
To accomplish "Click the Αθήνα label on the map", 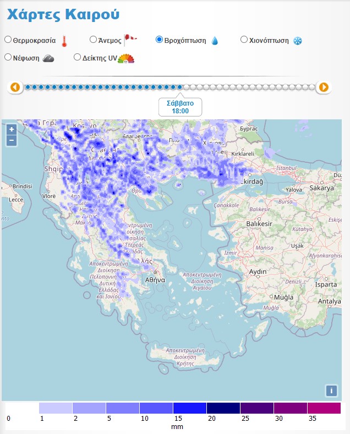I will point(155,280).
